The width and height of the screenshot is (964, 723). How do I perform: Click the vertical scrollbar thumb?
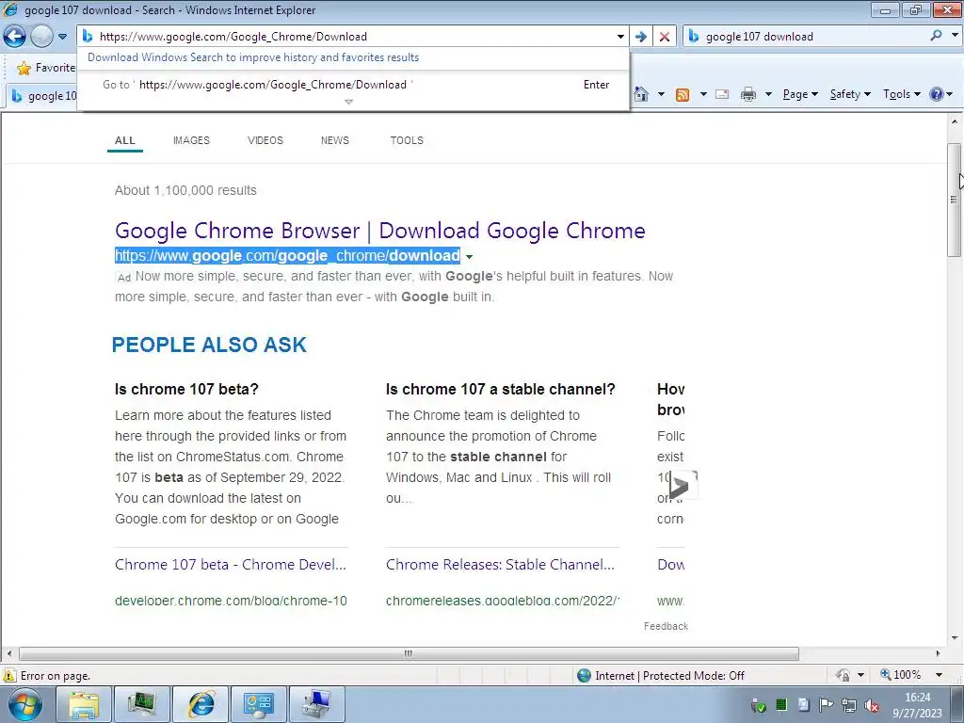point(954,200)
